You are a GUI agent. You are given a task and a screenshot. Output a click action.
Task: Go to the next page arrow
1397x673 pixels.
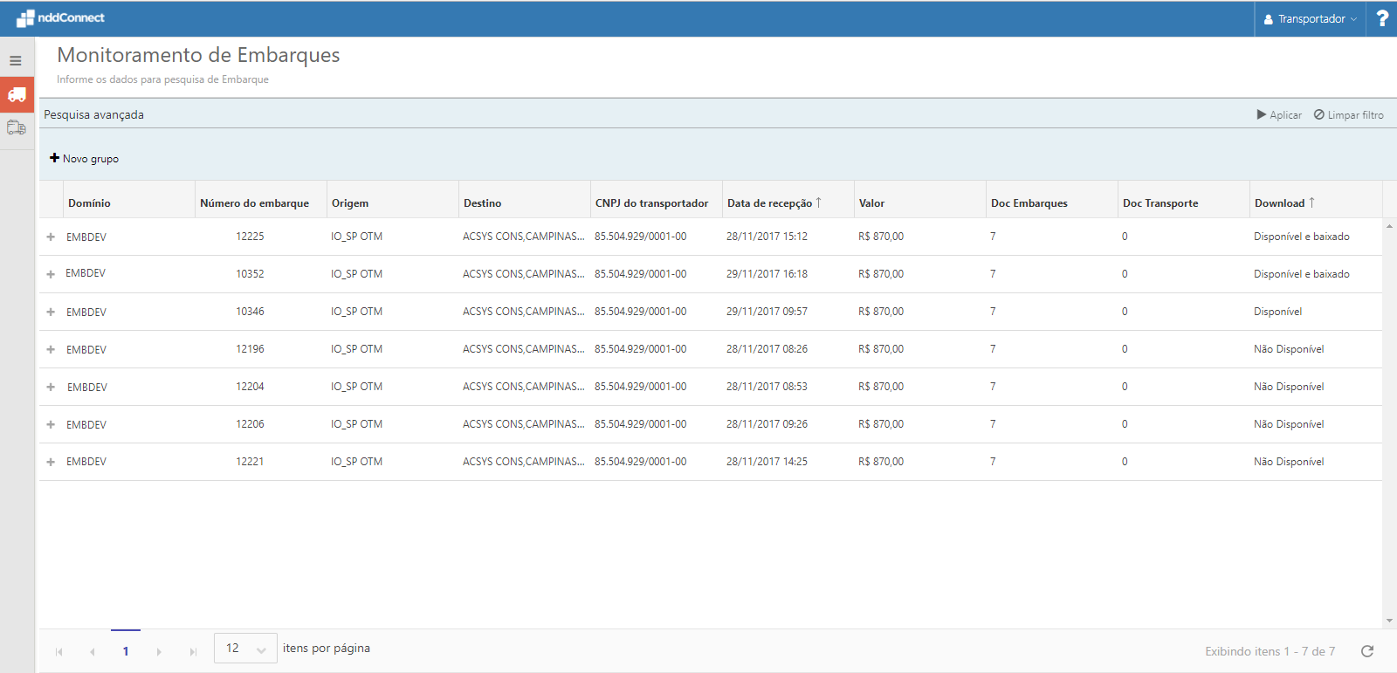point(159,652)
